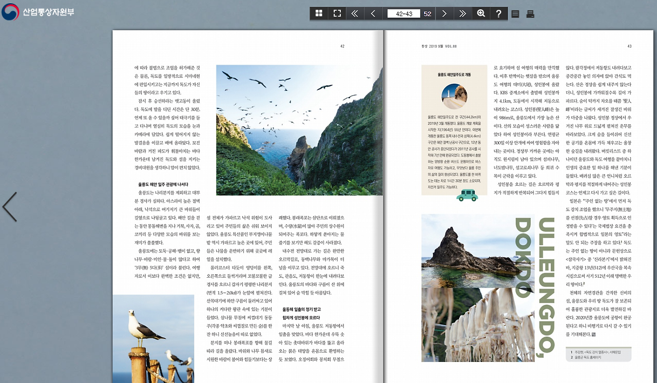Click the 산업통상자원부 logo
This screenshot has width=657, height=383.
(38, 11)
